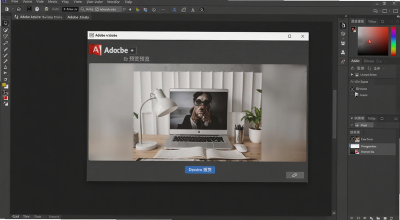This screenshot has height=220, width=400.
Task: Select the Adde tab in properties panel
Action: (x=355, y=61)
